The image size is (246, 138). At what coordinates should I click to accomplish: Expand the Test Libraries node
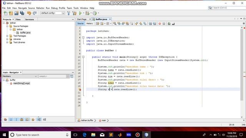(7, 43)
